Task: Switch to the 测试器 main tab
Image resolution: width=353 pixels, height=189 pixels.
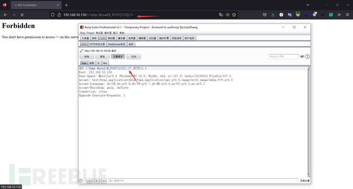Action: point(111,38)
